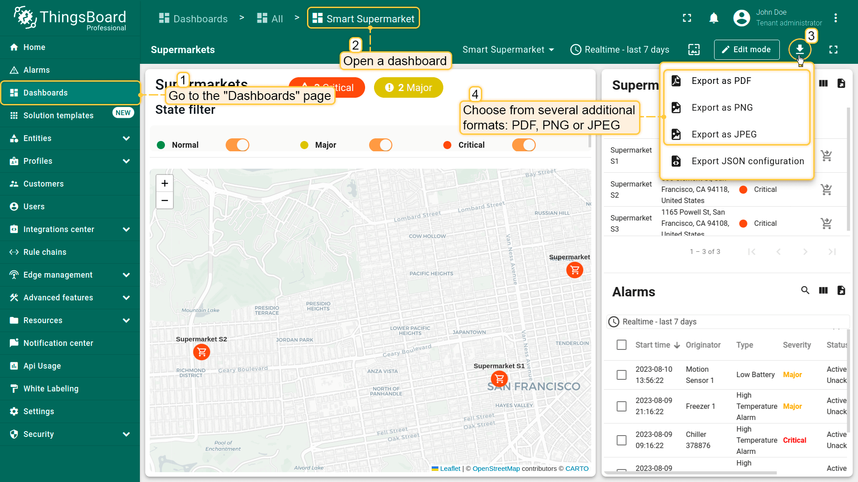
Task: Select Export as PDF menu option
Action: 721,81
